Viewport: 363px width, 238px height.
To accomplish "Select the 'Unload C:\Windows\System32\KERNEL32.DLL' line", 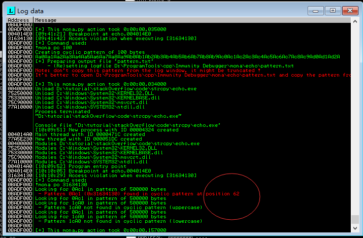I will click(x=94, y=93).
